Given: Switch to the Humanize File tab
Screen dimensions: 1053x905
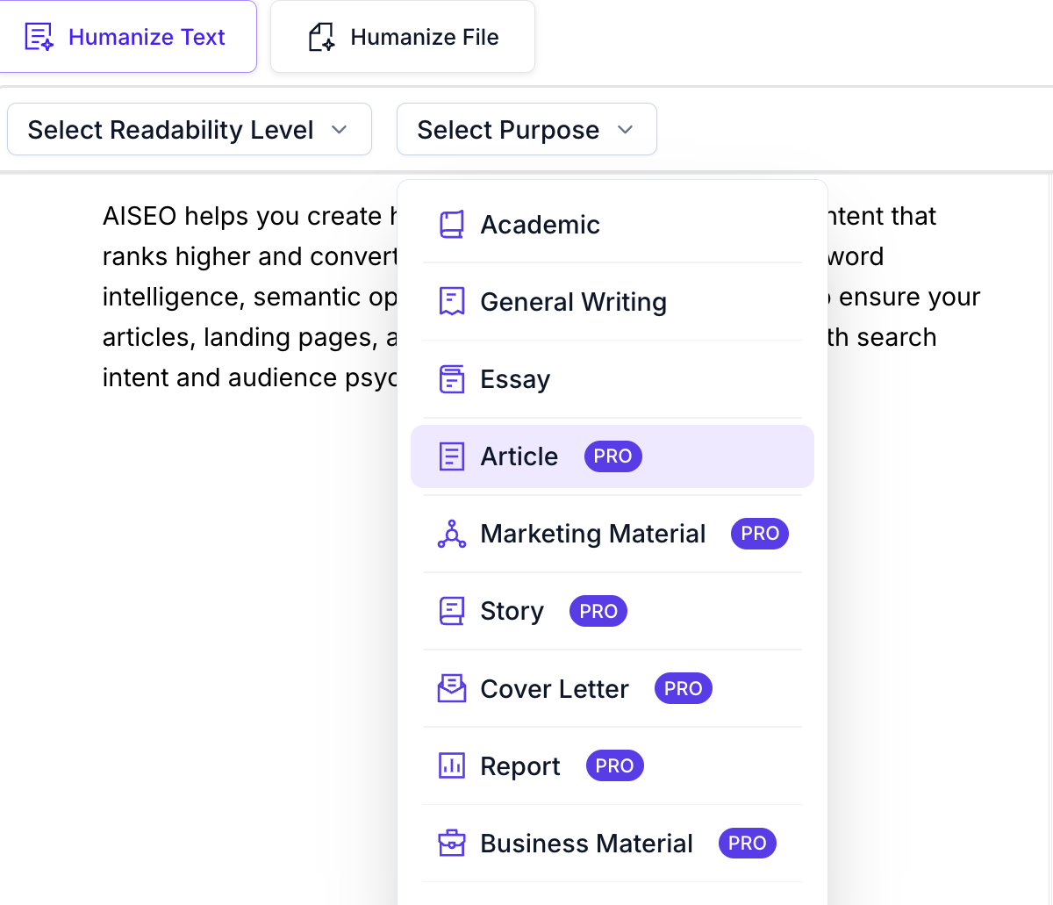Looking at the screenshot, I should point(403,37).
